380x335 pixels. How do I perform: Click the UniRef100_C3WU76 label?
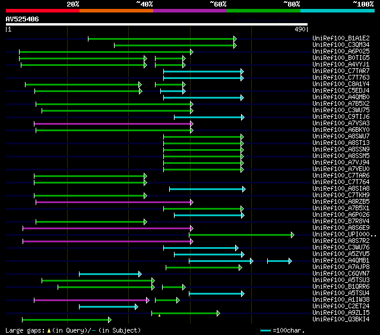(341, 248)
